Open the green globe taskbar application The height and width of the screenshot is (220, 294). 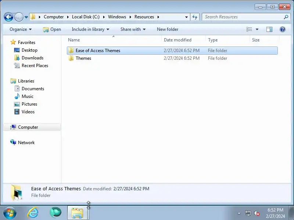click(55, 213)
